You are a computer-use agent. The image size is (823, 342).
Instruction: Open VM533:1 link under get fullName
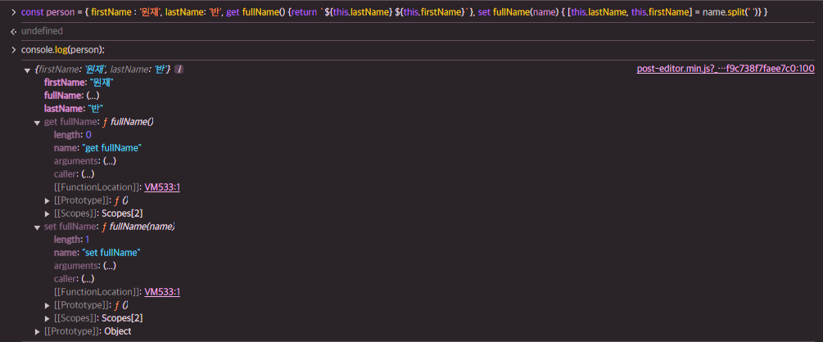click(x=162, y=187)
